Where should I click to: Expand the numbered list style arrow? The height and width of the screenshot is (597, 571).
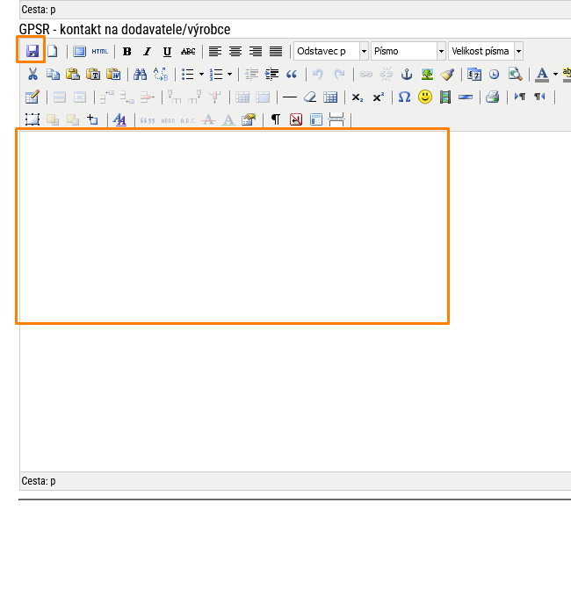pyautogui.click(x=229, y=74)
